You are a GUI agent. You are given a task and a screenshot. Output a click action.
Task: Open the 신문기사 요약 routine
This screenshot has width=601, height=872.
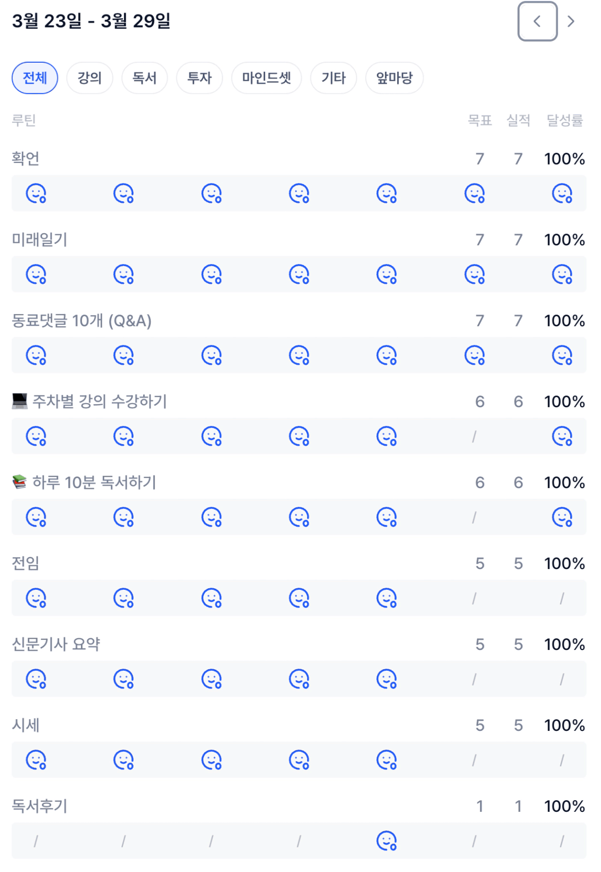[56, 644]
